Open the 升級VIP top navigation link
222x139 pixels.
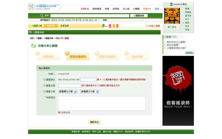(147, 9)
